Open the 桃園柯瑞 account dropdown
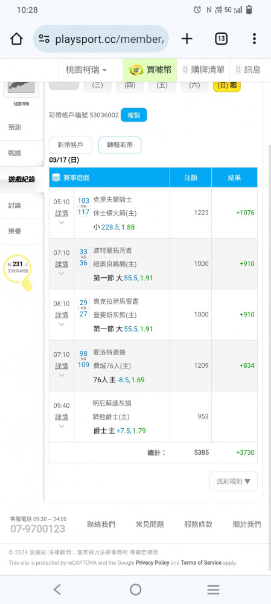 point(86,69)
